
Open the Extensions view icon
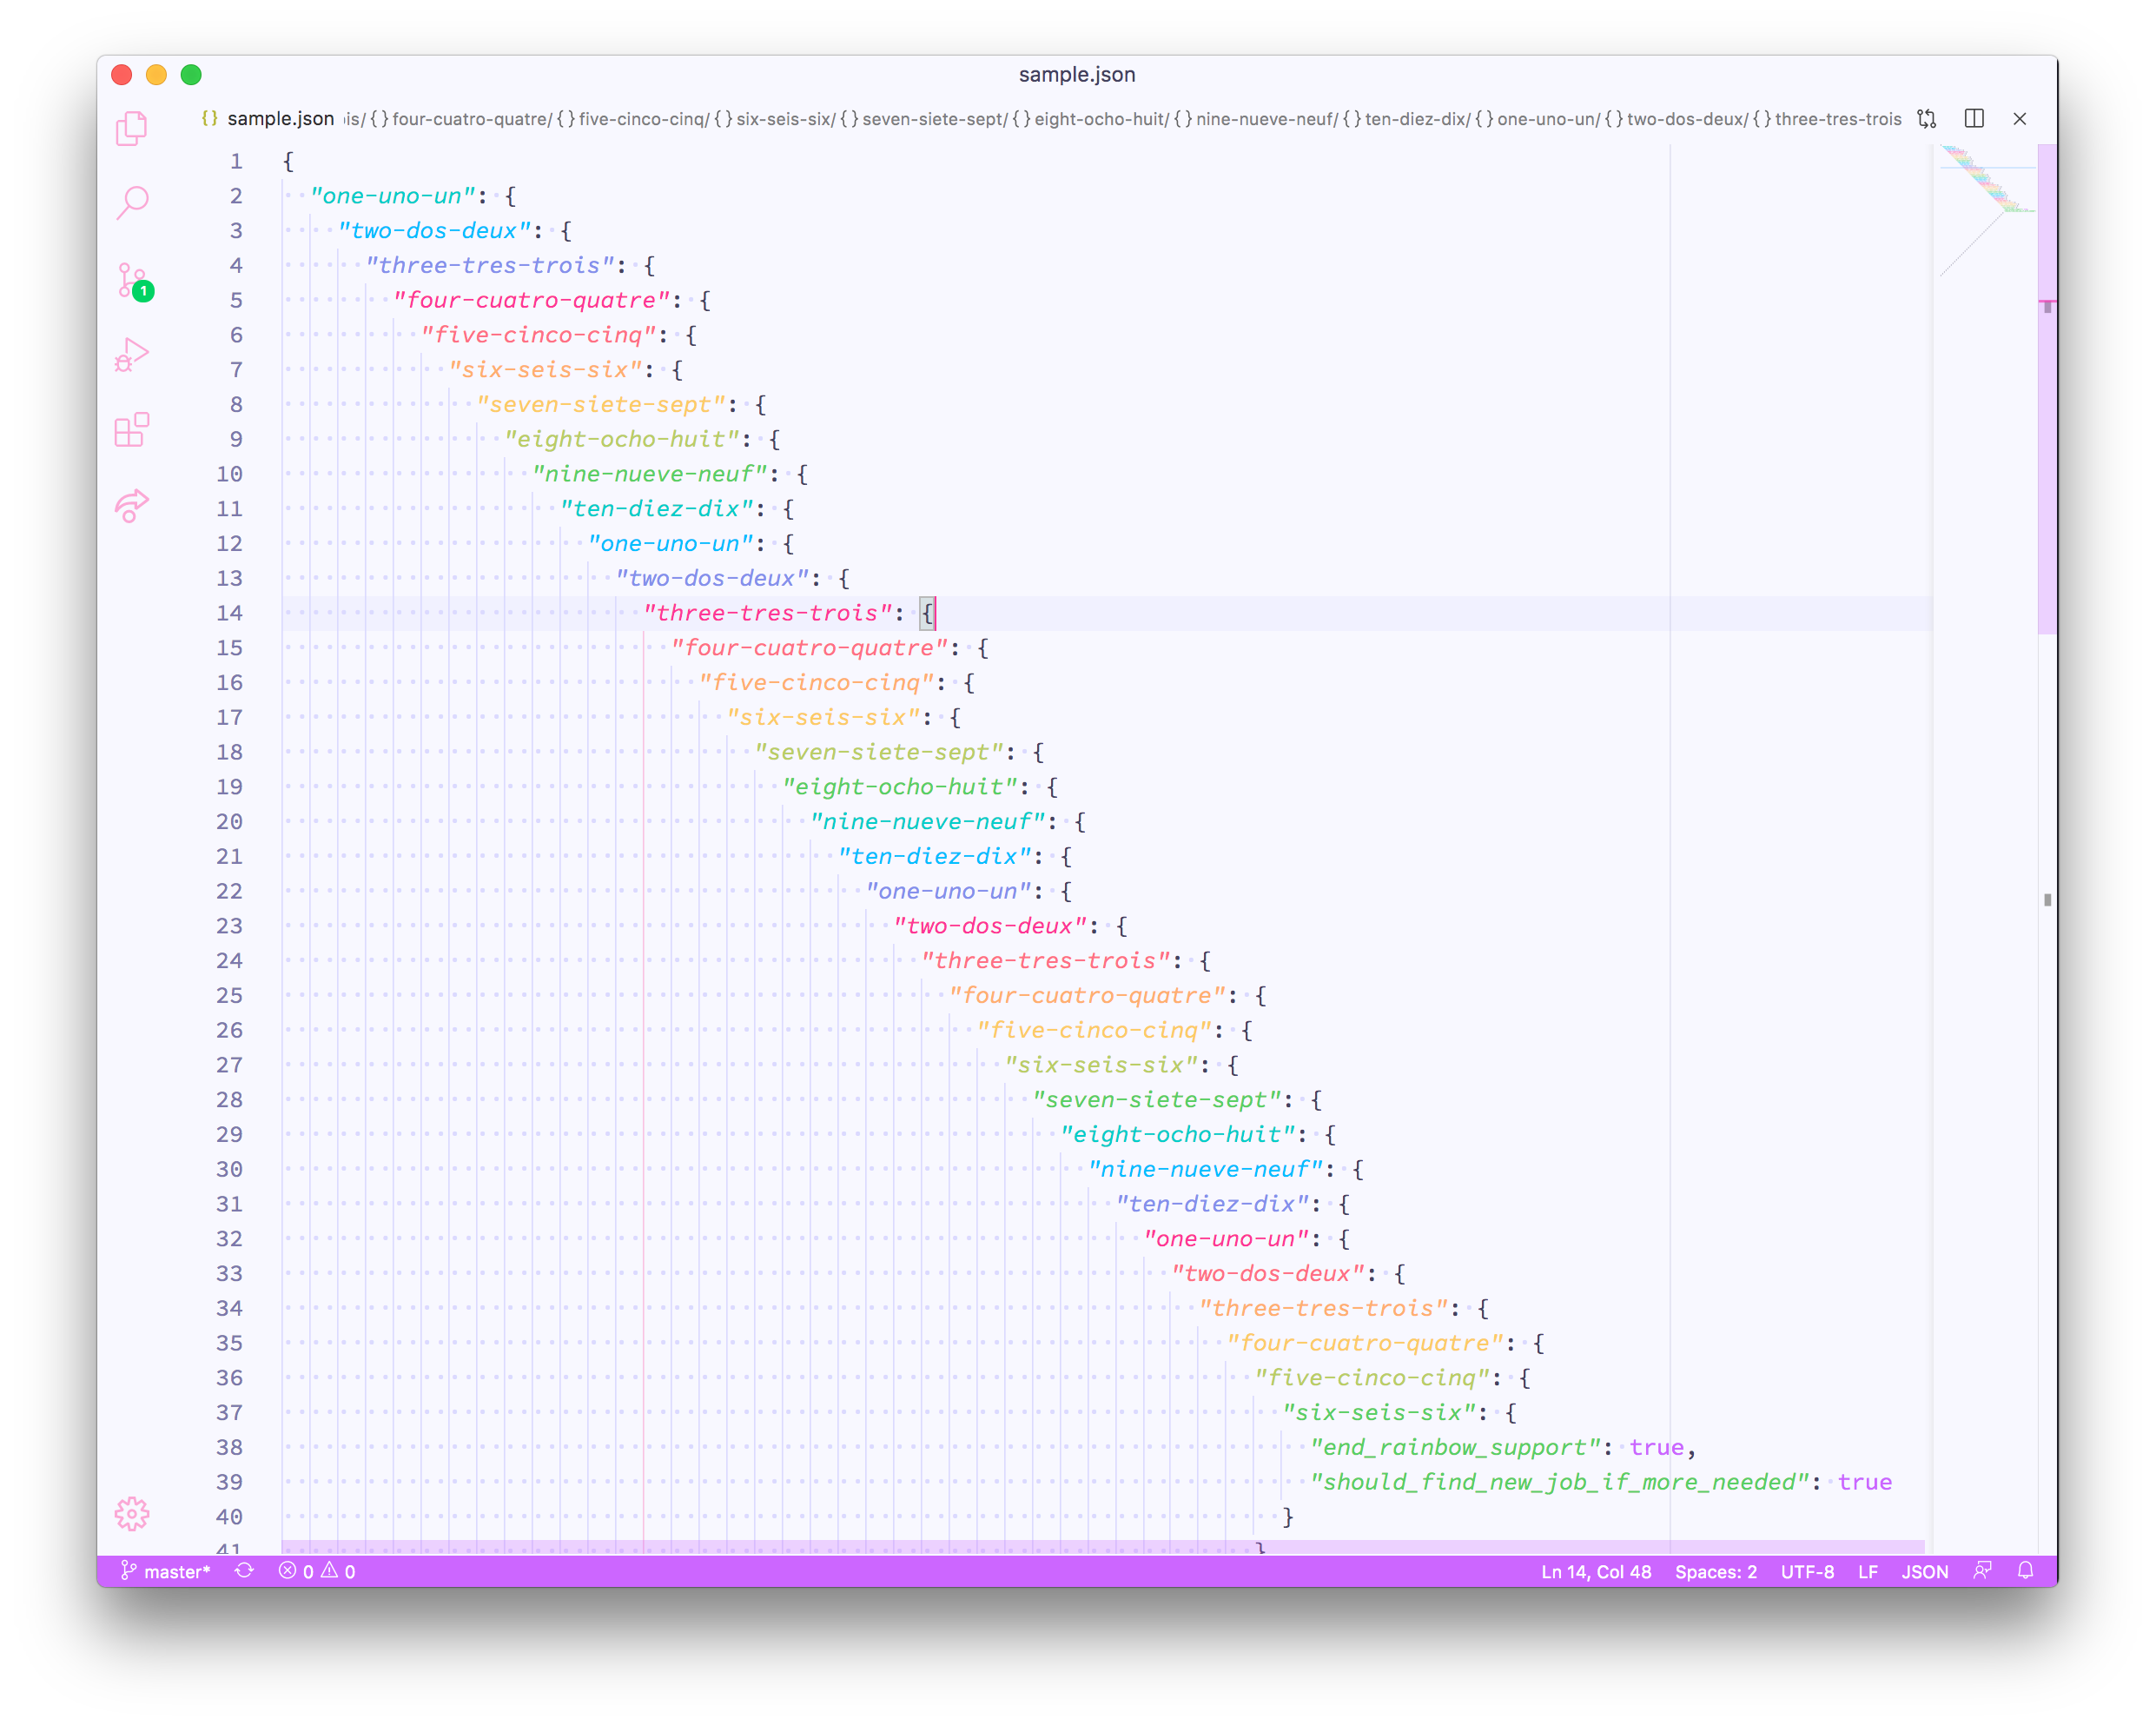[x=132, y=430]
